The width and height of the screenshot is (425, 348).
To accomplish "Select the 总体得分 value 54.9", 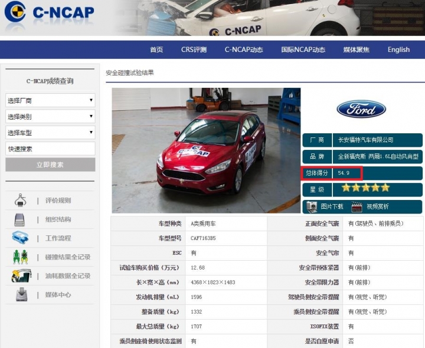I will point(344,173).
